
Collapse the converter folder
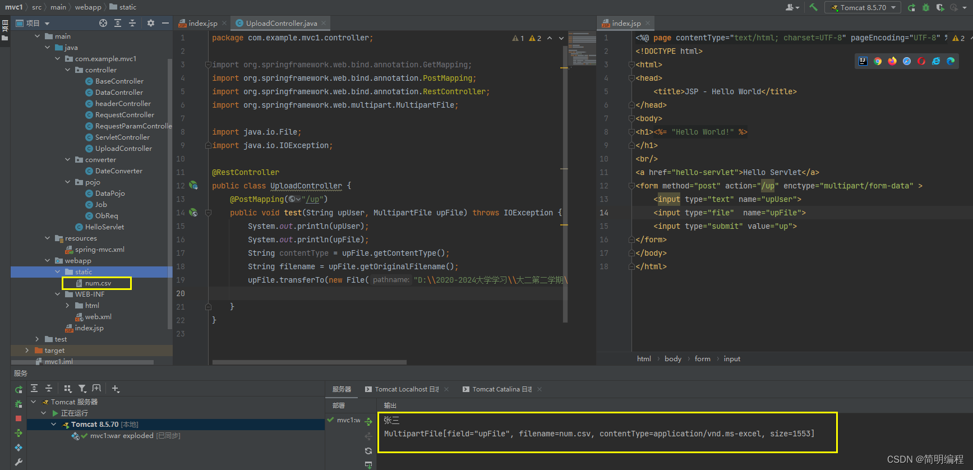pos(68,160)
